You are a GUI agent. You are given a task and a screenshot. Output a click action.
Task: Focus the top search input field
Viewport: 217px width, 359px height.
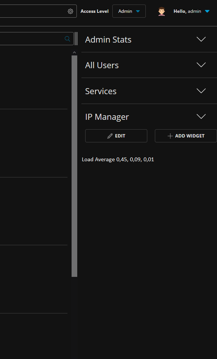[x=34, y=11]
